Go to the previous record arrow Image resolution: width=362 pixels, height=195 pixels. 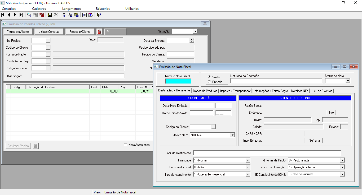9,15
